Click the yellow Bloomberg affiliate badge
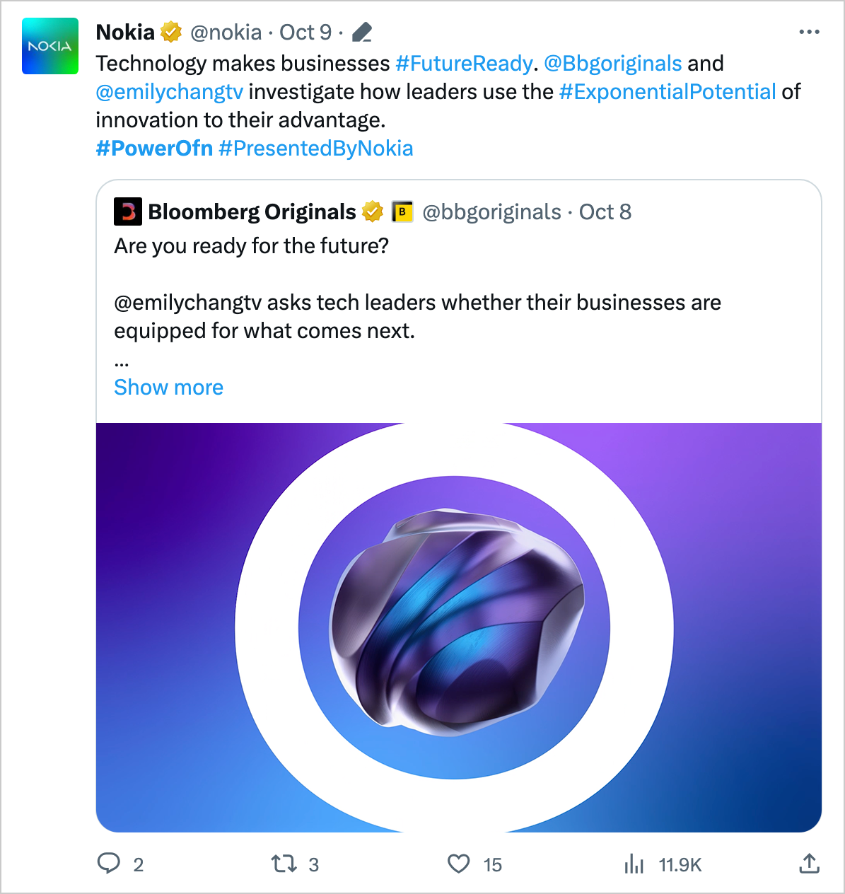This screenshot has height=894, width=845. [402, 211]
